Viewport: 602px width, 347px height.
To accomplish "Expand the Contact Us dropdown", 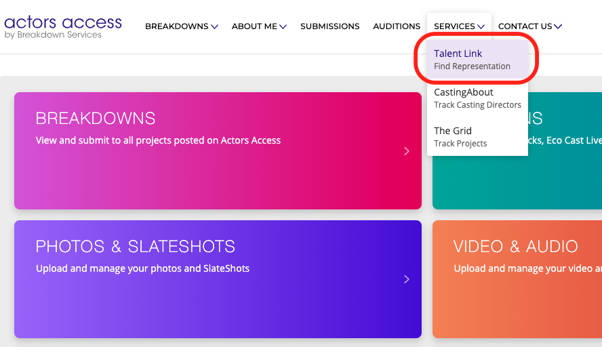I will [530, 26].
